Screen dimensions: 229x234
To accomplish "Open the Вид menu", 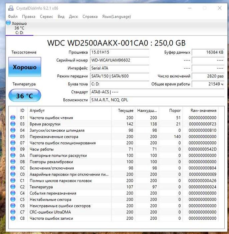I will 61,16.
